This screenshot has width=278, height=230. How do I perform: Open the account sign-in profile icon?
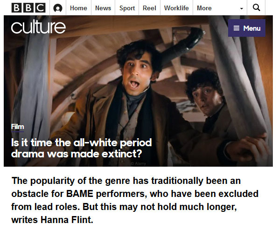pyautogui.click(x=58, y=8)
